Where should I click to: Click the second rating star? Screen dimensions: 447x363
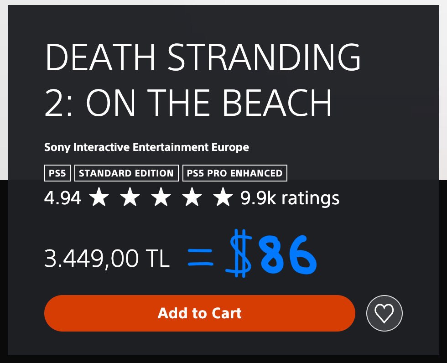click(130, 197)
